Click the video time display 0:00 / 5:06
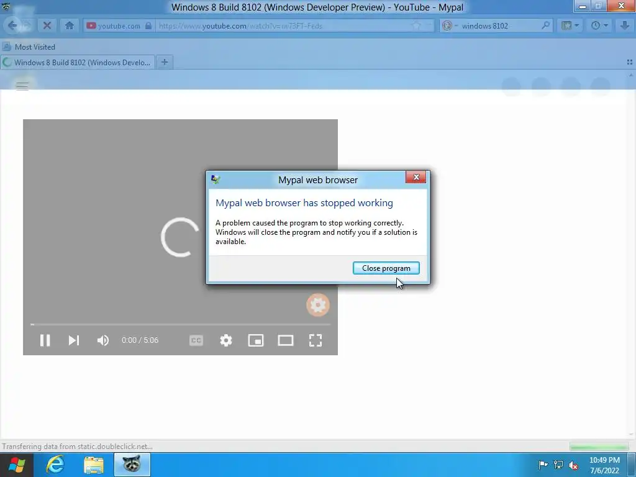636x477 pixels. click(x=140, y=340)
